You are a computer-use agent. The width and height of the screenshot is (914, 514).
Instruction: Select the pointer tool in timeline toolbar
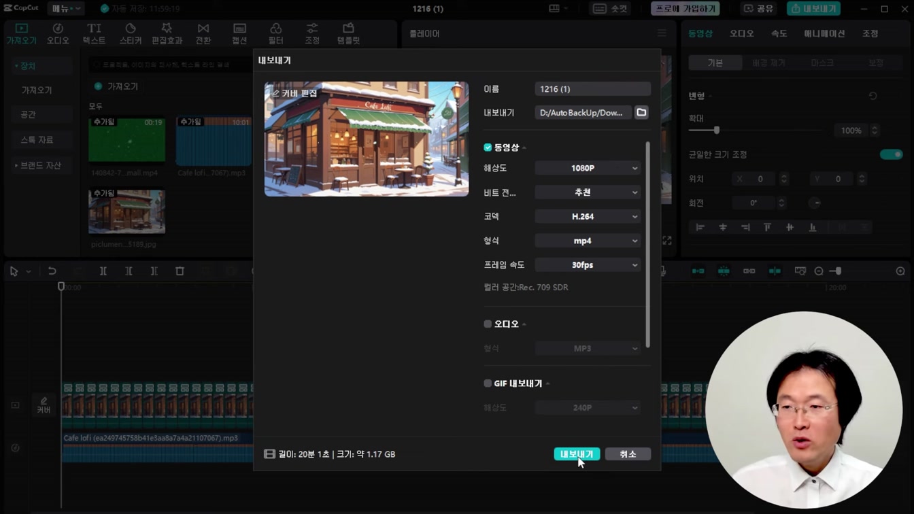(x=14, y=271)
